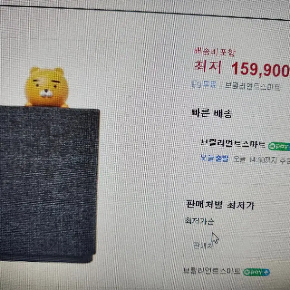
Task: Open 브릴리언트스마트 seller link under the price
Action: click(252, 87)
